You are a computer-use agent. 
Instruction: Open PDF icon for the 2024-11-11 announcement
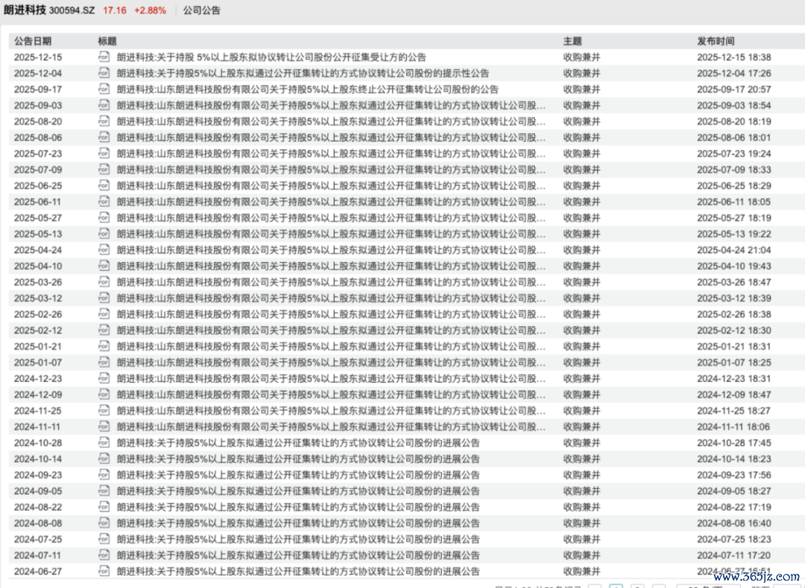click(x=104, y=427)
